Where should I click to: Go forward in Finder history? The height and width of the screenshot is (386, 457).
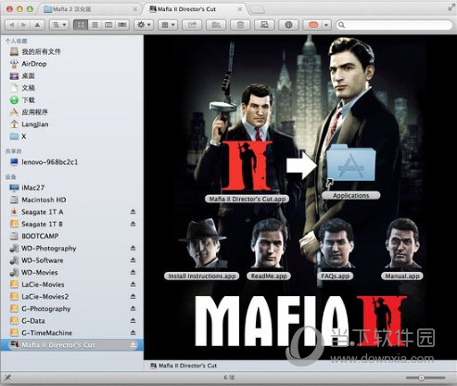pos(24,25)
